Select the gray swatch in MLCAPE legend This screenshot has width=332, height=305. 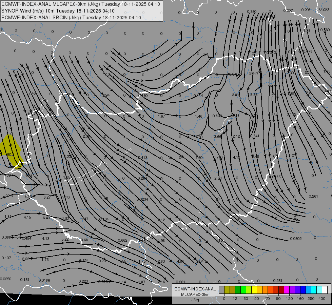[222, 290]
